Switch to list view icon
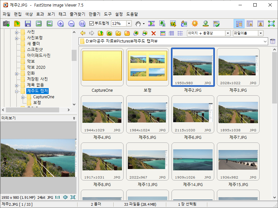The width and height of the screenshot is (278, 208). pyautogui.click(x=180, y=33)
